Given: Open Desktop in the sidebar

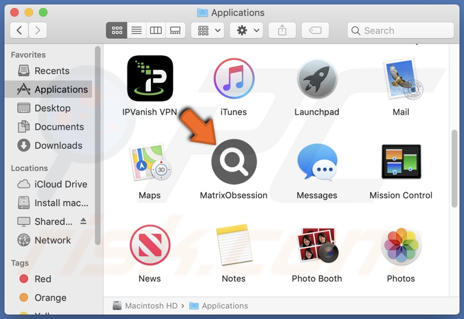Looking at the screenshot, I should [x=49, y=108].
